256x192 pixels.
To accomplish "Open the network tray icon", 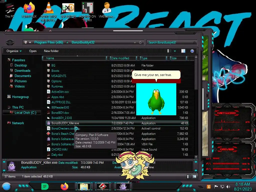I will (222, 186).
